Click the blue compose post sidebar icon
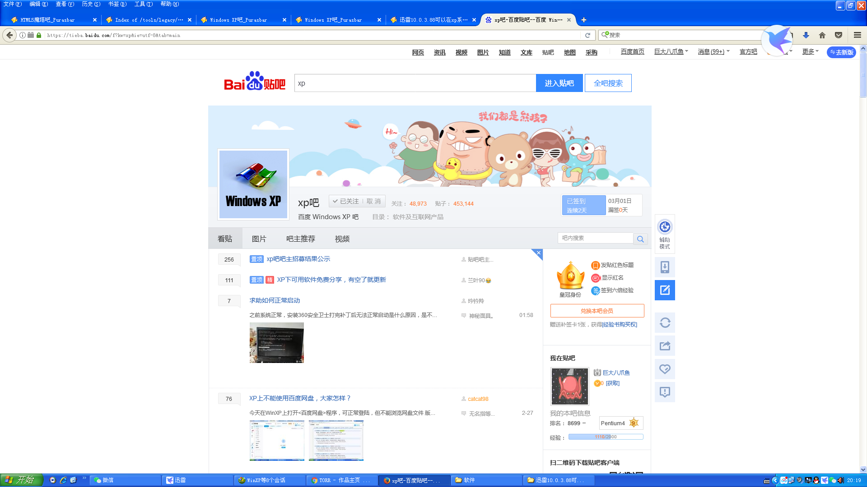 click(665, 290)
